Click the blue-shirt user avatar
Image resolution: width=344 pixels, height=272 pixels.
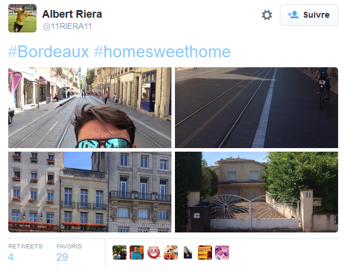pos(137,253)
